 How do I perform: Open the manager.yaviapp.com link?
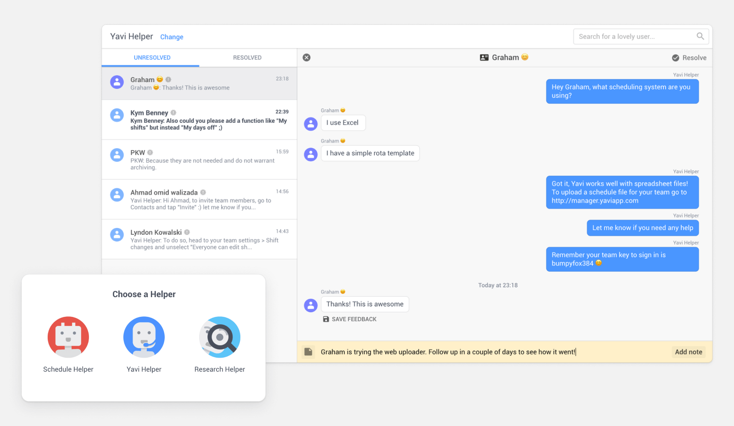tap(595, 201)
